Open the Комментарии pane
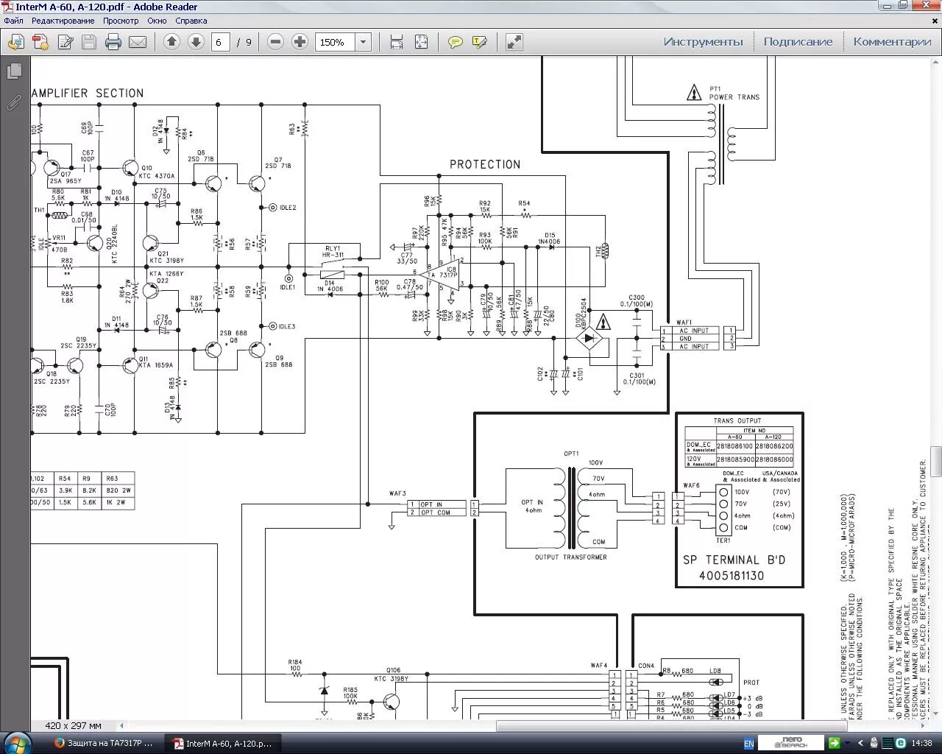Screen dimensions: 942x754 pos(892,42)
